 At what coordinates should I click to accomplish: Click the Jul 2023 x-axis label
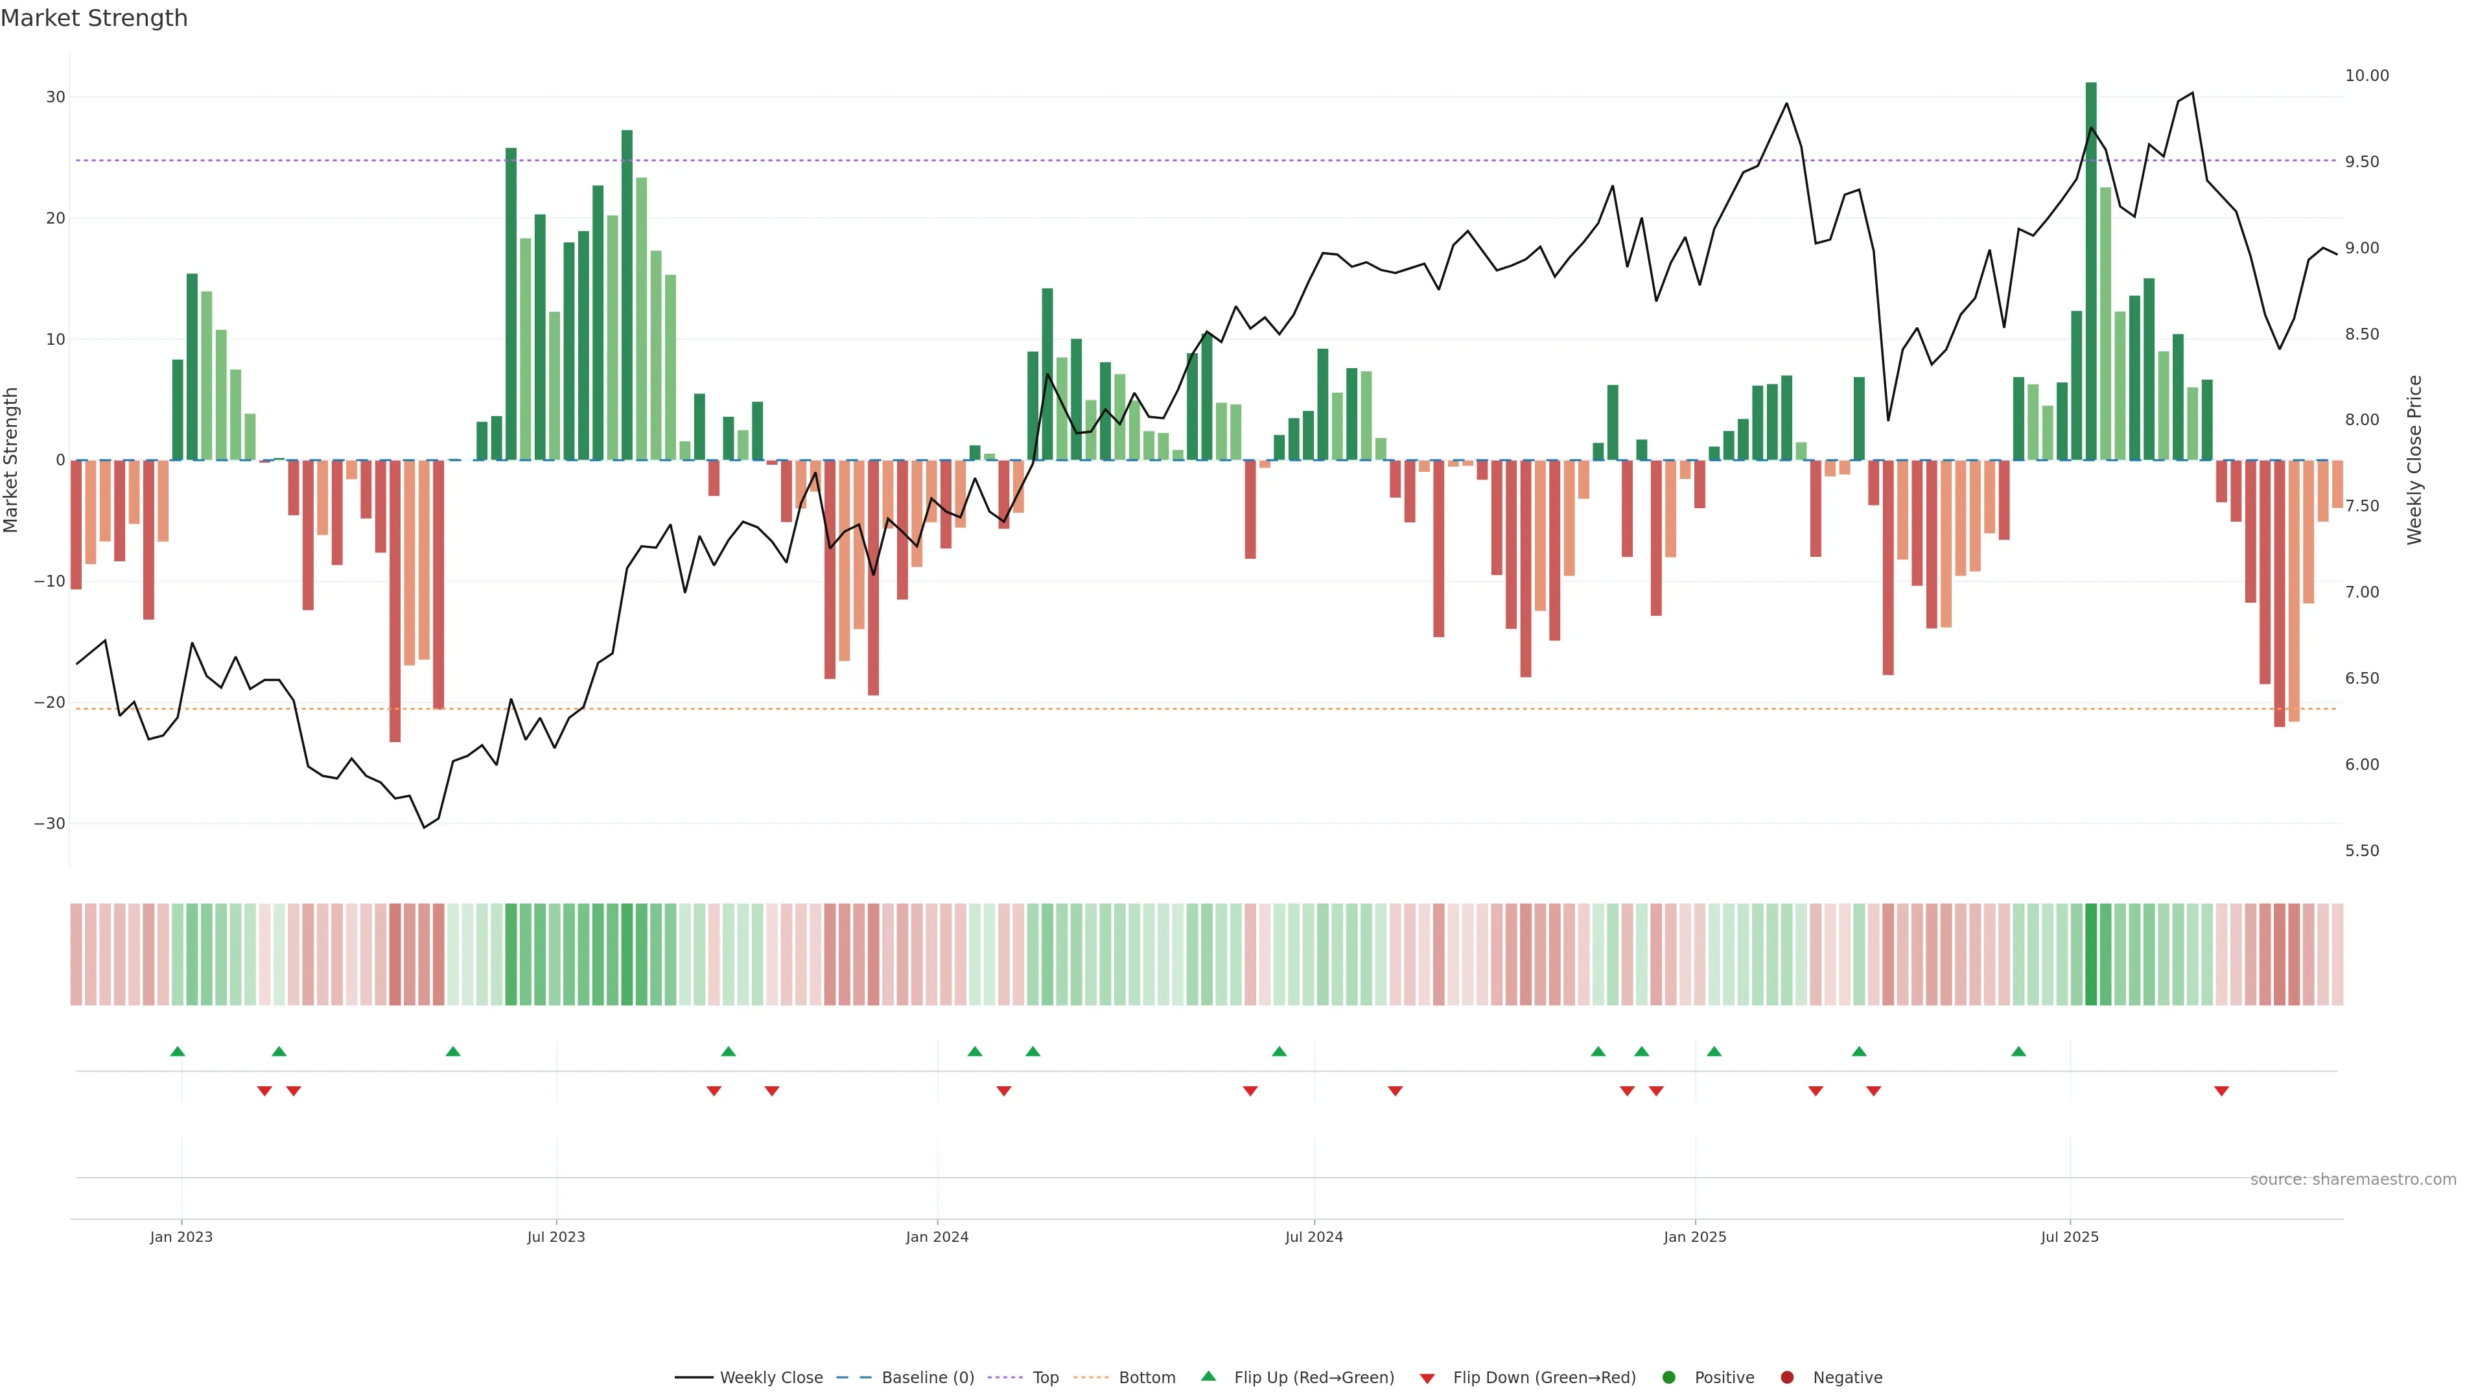point(555,1237)
